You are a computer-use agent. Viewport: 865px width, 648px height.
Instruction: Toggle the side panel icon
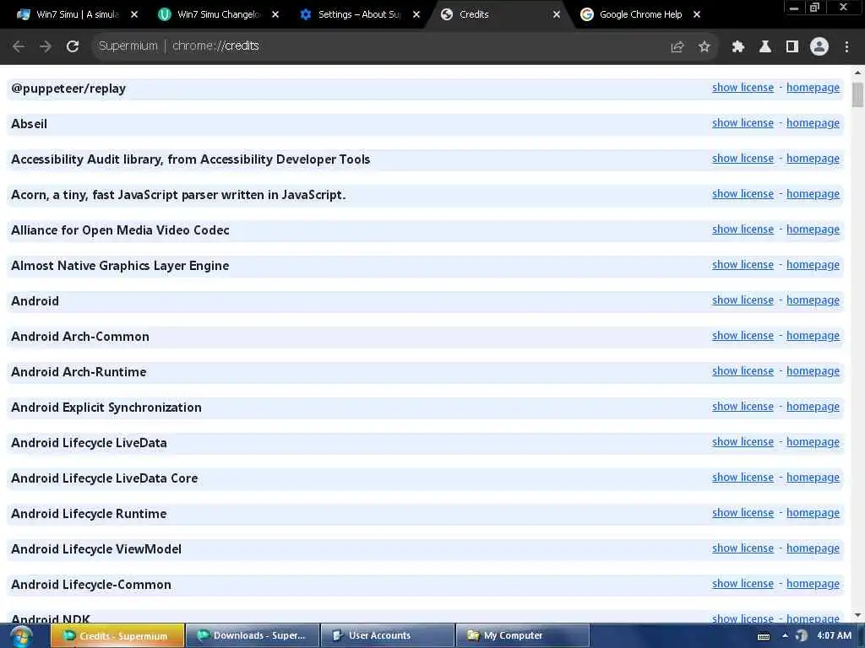(792, 47)
